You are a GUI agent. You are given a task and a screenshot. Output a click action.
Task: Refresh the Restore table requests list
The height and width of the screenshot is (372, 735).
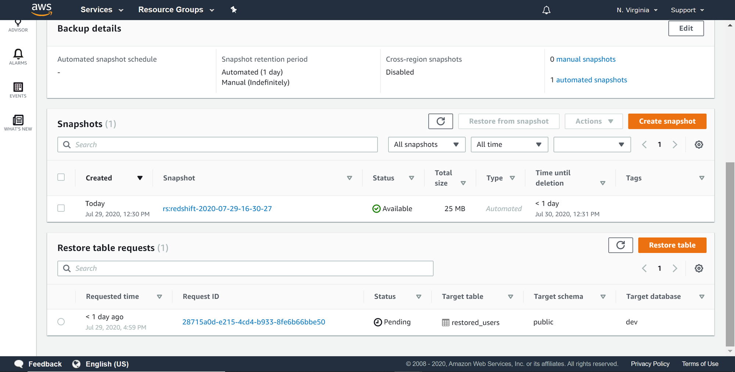(x=620, y=245)
